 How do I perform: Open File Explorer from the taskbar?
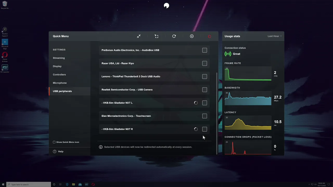74,184
